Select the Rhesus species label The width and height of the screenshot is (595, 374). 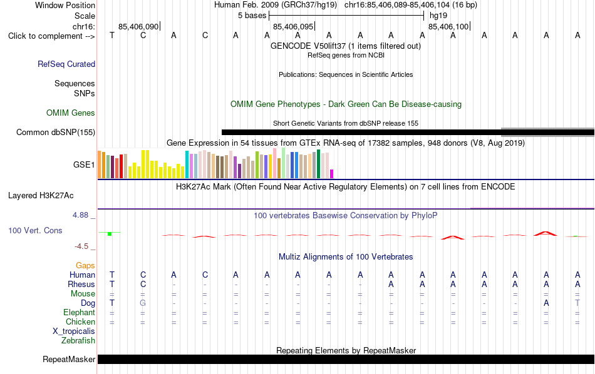click(x=81, y=284)
